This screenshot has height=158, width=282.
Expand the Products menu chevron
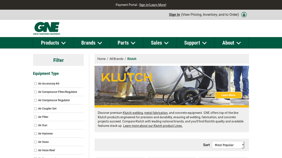(x=63, y=43)
